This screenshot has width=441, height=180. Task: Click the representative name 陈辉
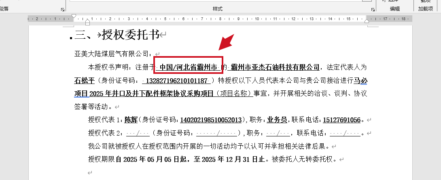click(131, 120)
